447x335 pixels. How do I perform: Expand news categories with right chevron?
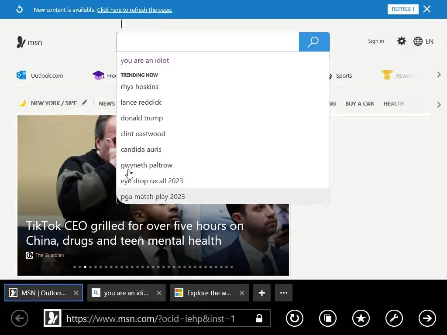tap(439, 105)
